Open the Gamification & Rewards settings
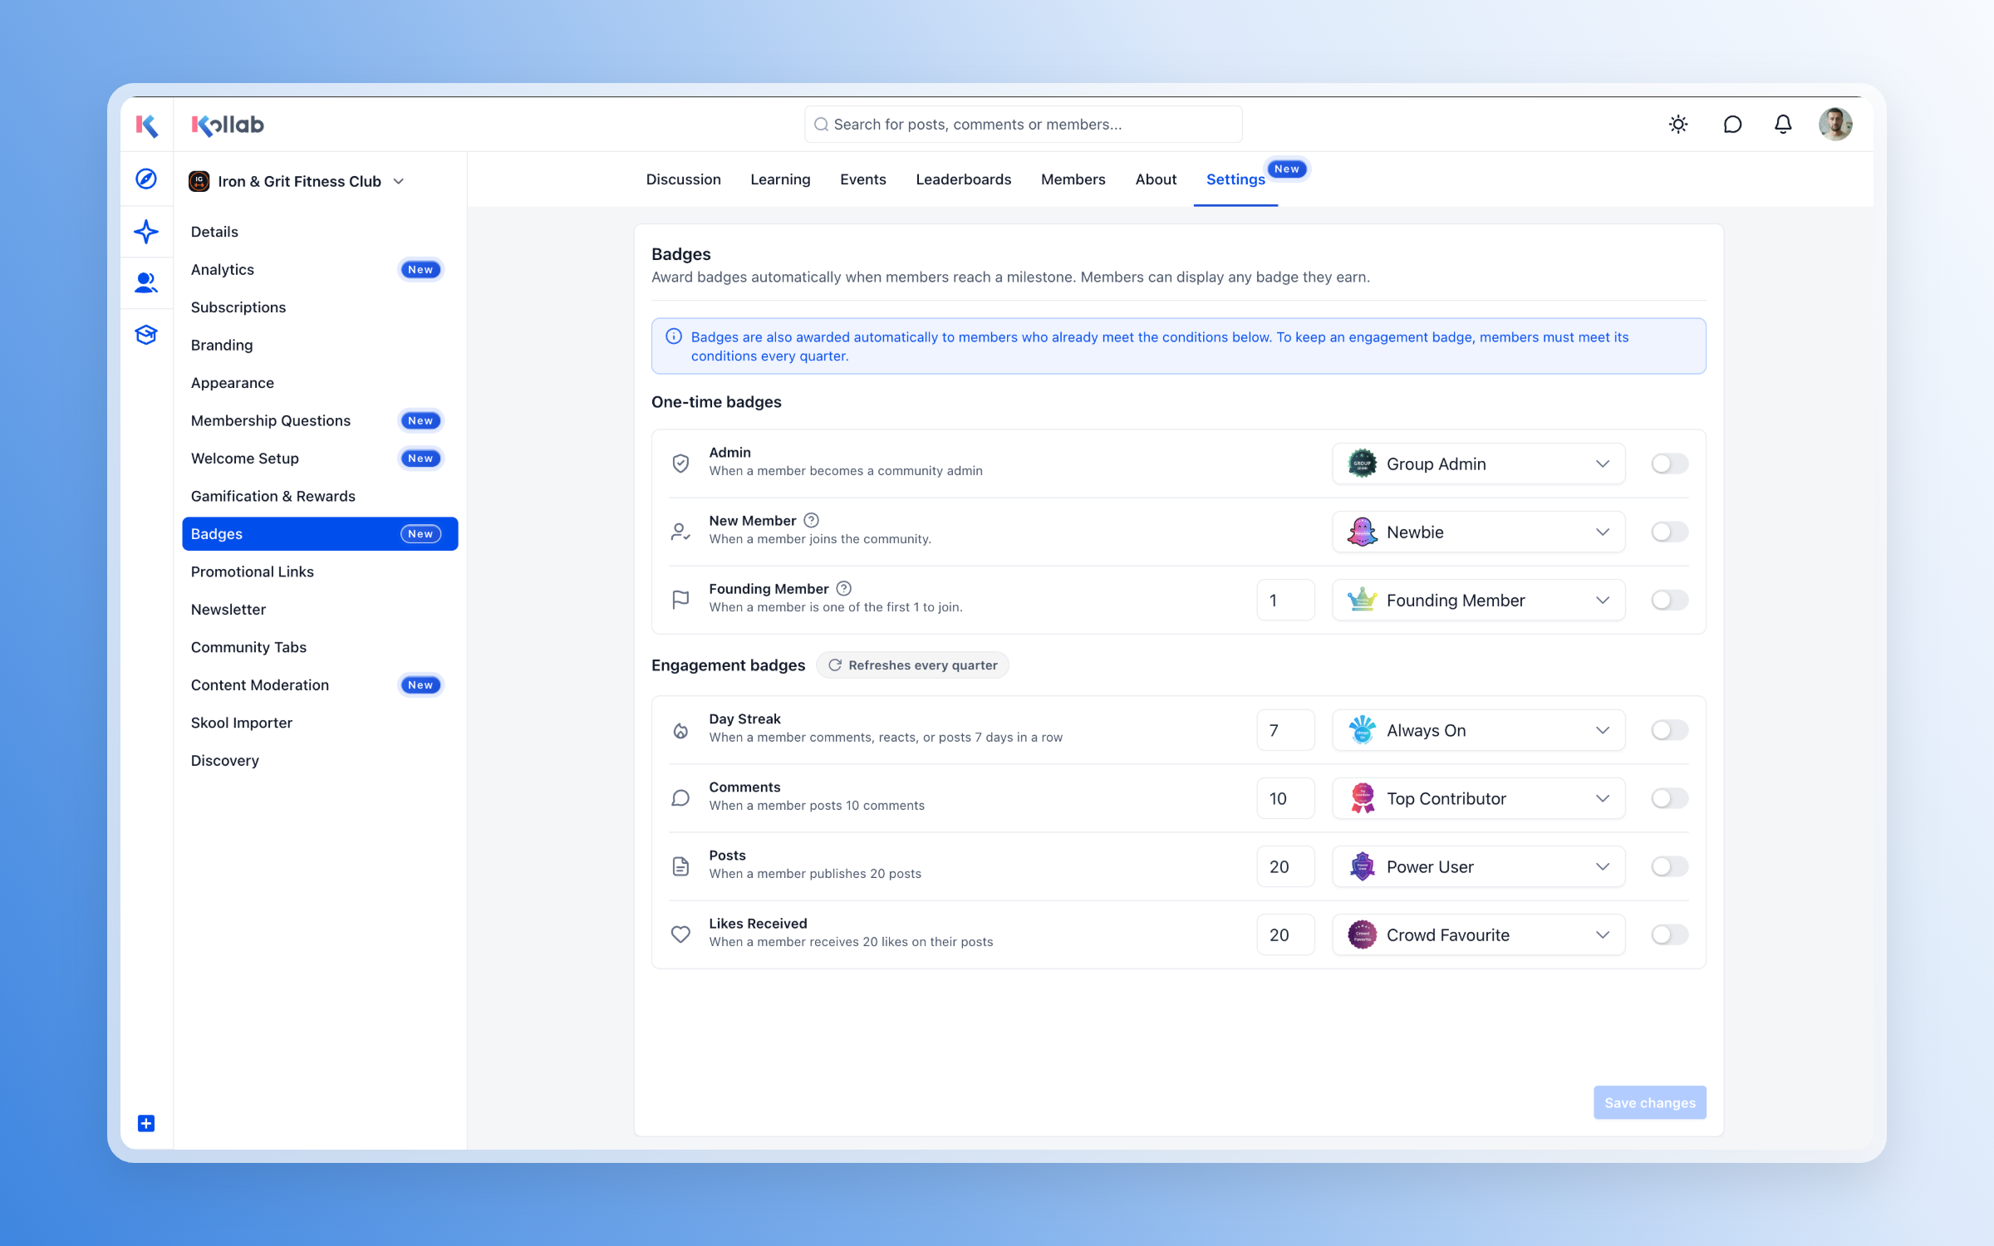1994x1246 pixels. tap(320, 496)
